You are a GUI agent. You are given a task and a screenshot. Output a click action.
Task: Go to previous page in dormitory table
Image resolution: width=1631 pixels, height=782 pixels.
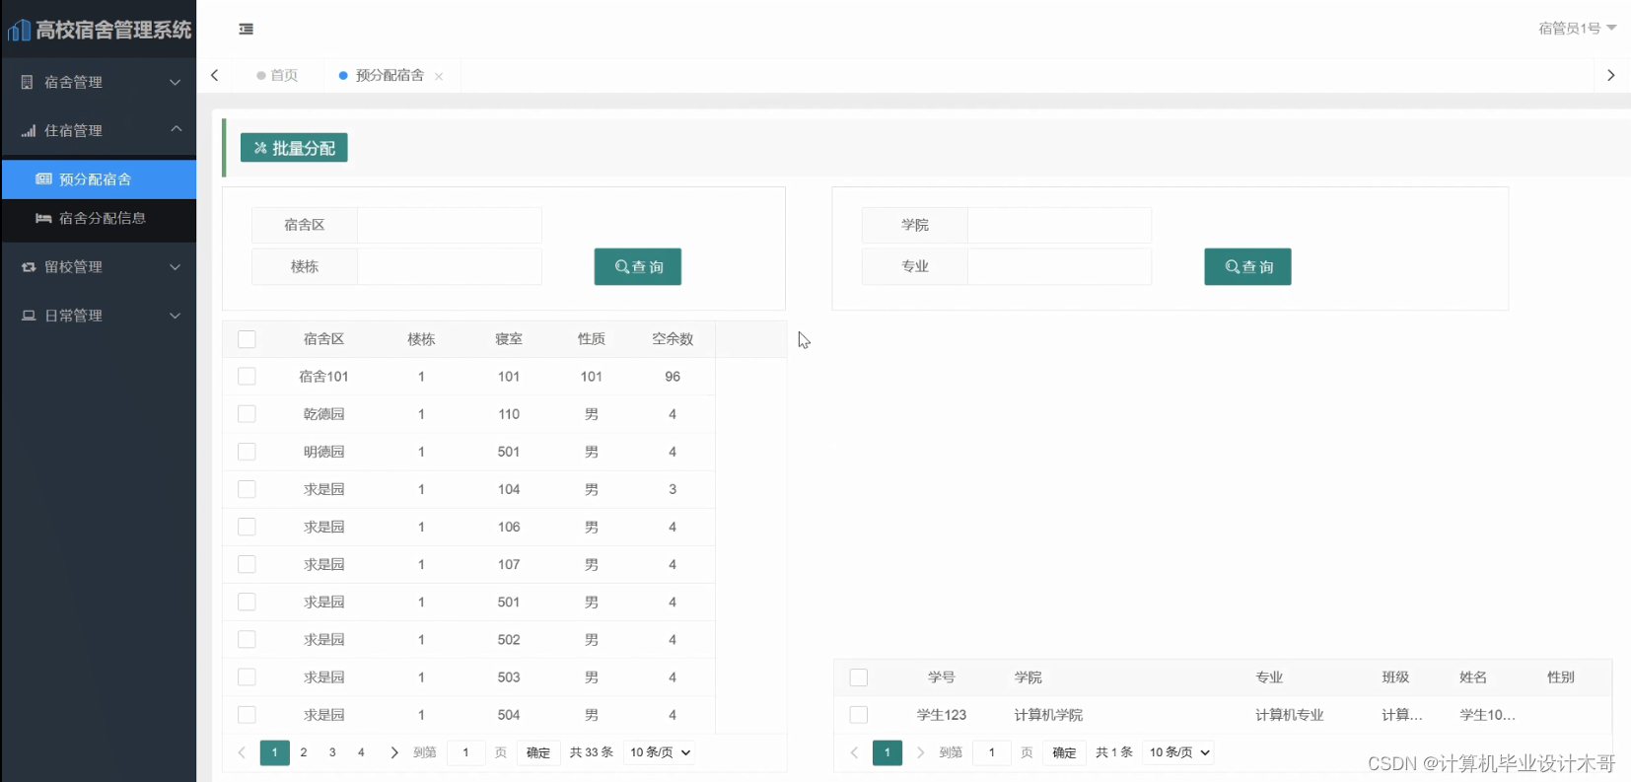click(242, 752)
